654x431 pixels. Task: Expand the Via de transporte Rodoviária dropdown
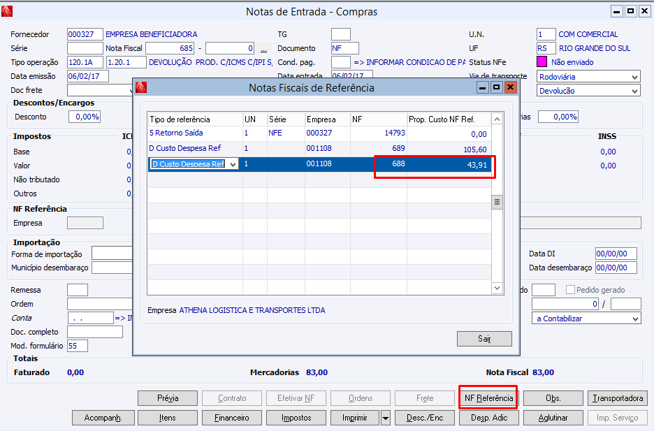click(634, 77)
